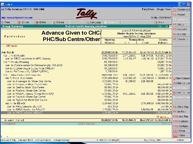Change the F2 Period

181,15
